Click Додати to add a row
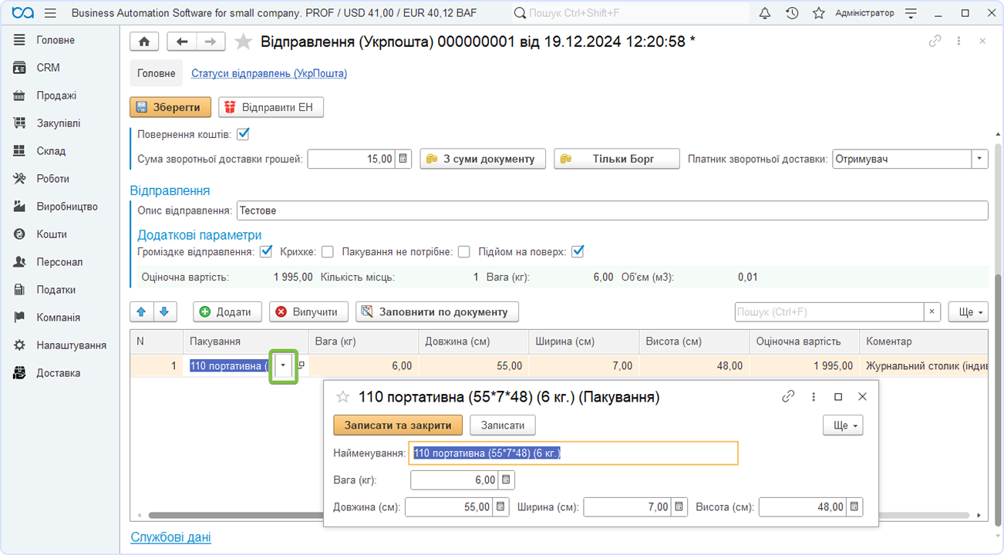The width and height of the screenshot is (1004, 555). pyautogui.click(x=227, y=312)
